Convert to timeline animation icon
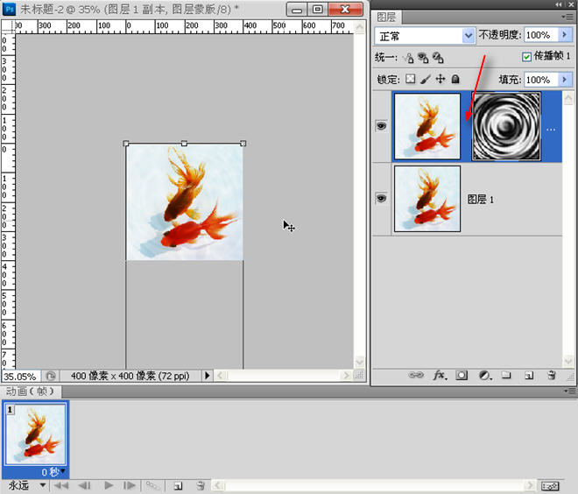The height and width of the screenshot is (494, 578). [x=550, y=486]
